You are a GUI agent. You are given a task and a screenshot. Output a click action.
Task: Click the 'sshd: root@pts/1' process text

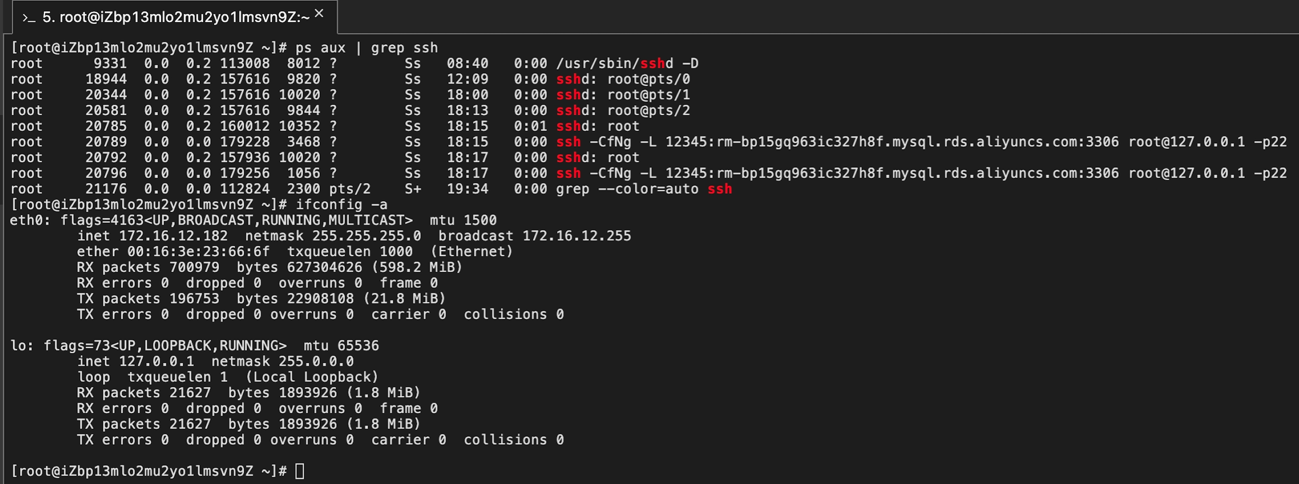point(623,95)
